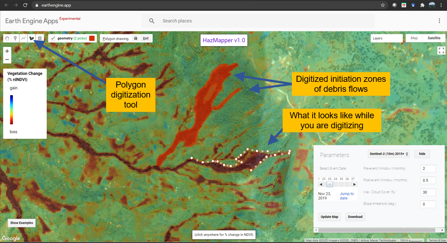Zoom out of the map

7,59
